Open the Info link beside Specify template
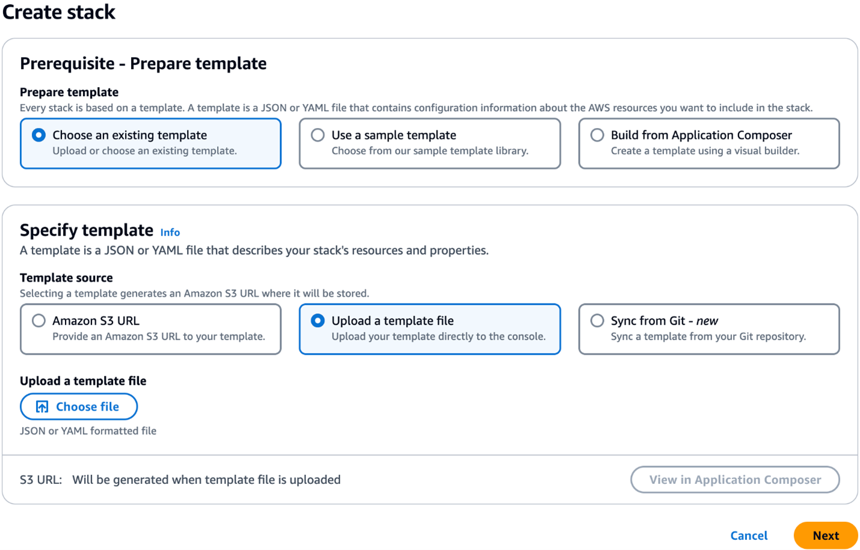The image size is (860, 550). point(170,233)
